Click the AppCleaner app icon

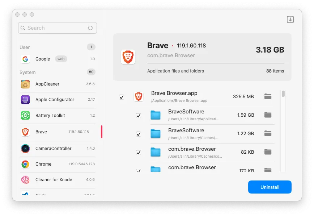[x=25, y=84]
